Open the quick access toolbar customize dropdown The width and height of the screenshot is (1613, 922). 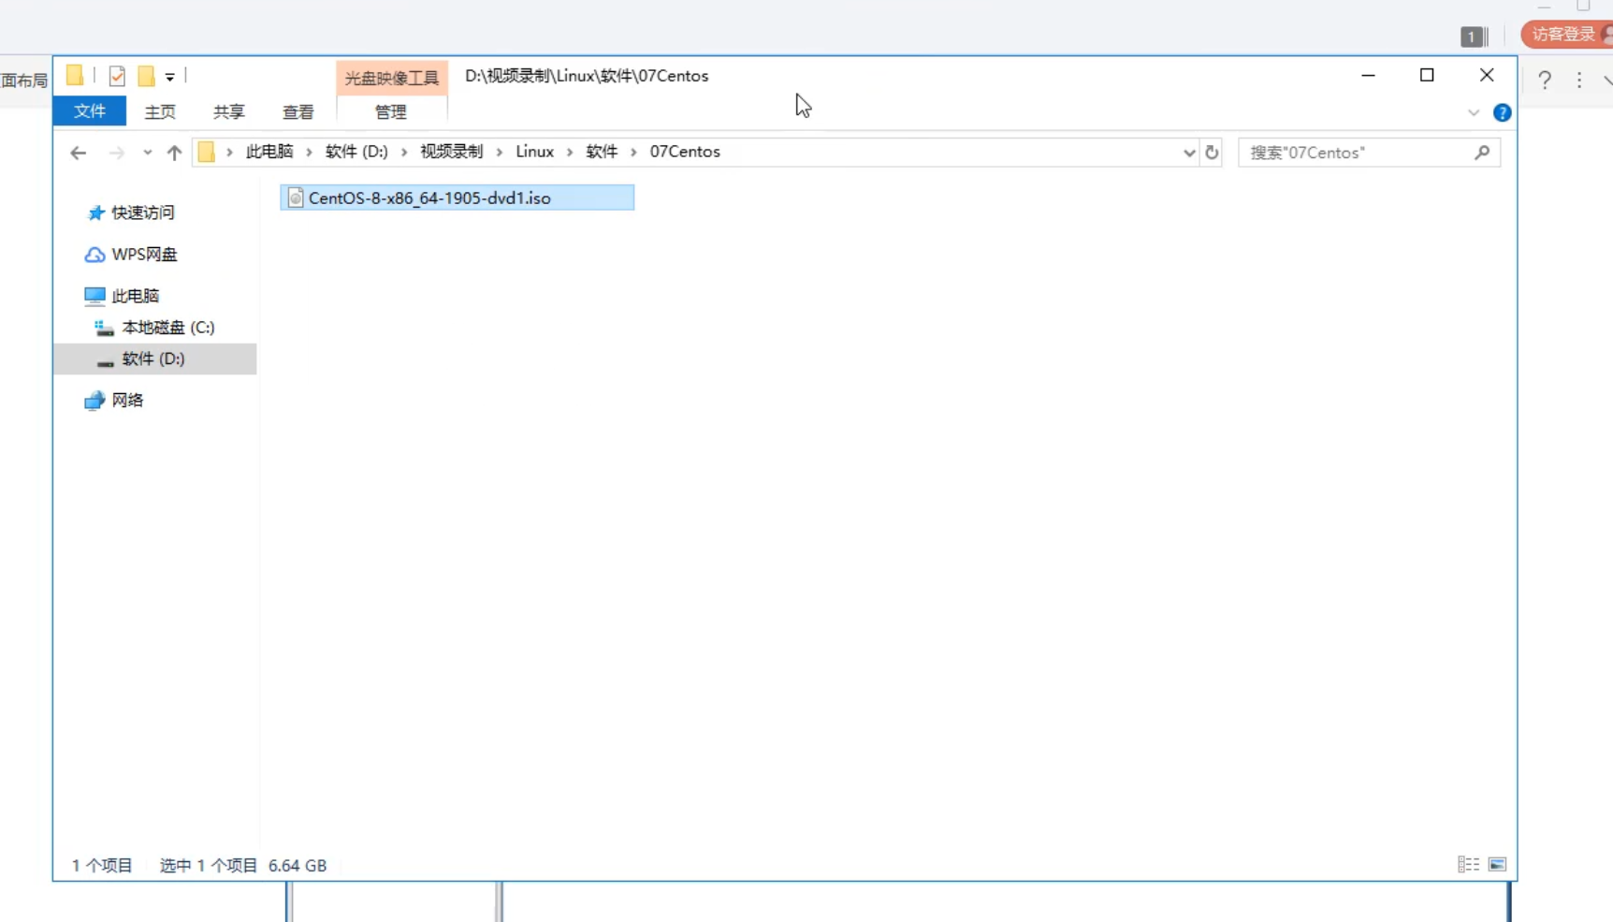tap(169, 78)
